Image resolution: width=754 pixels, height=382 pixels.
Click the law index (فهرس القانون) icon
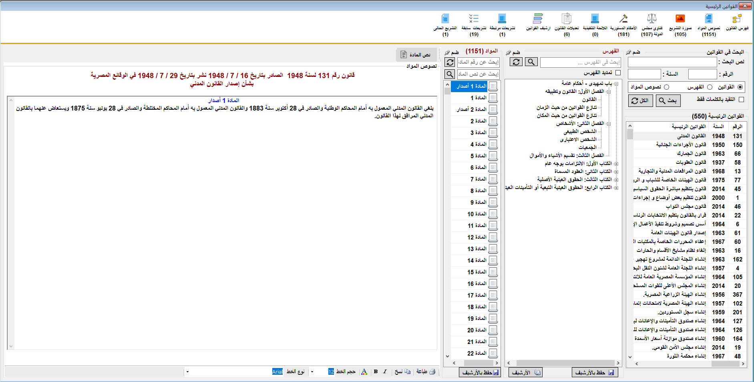point(737,19)
